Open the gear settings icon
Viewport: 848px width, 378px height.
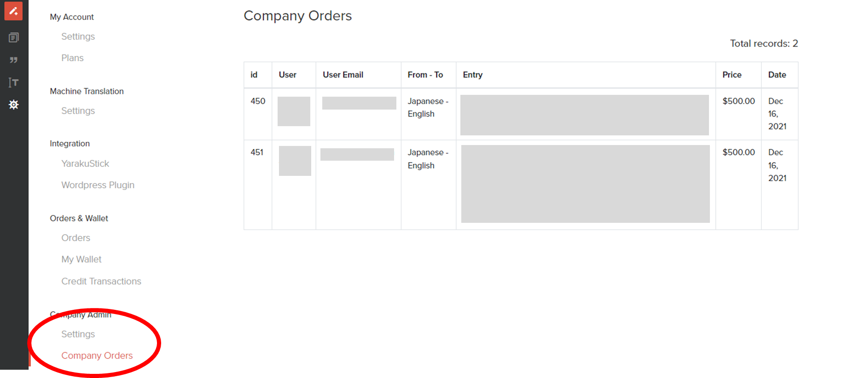click(14, 105)
